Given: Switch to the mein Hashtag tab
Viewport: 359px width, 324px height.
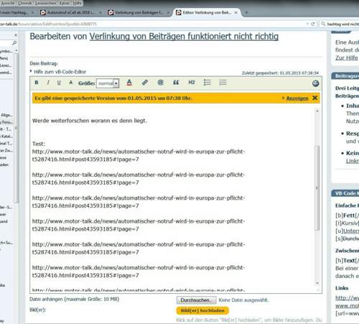Looking at the screenshot, I should [x=16, y=12].
